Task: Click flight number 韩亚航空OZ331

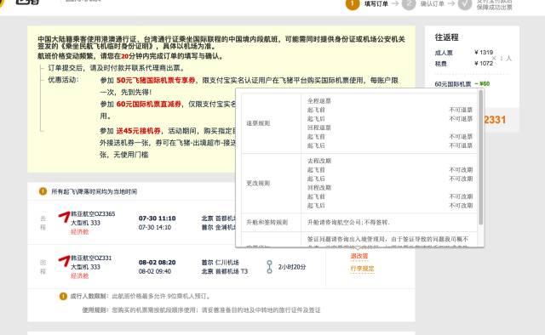Action: [x=91, y=258]
